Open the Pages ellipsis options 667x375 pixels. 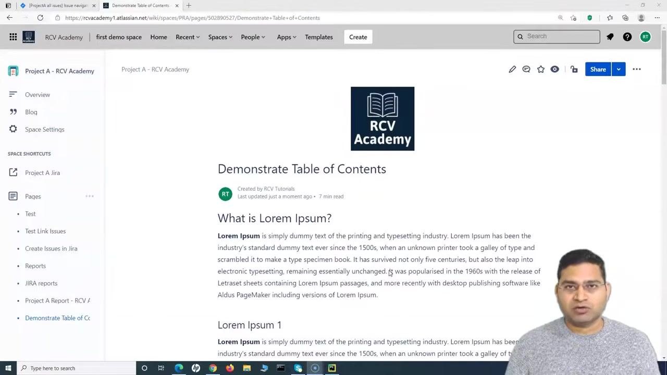90,196
